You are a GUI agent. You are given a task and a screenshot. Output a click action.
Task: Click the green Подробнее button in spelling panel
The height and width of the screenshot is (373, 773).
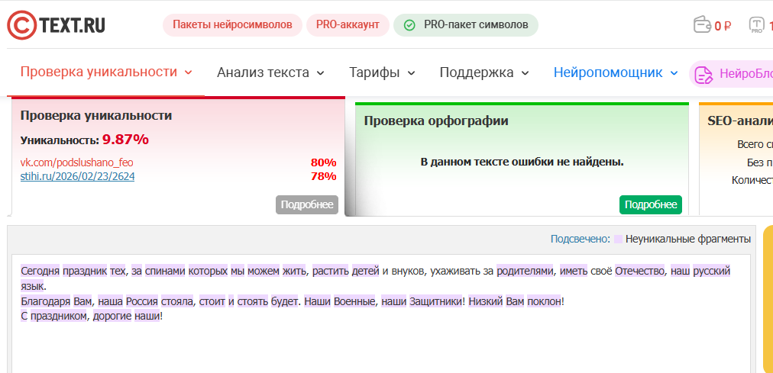click(x=651, y=204)
